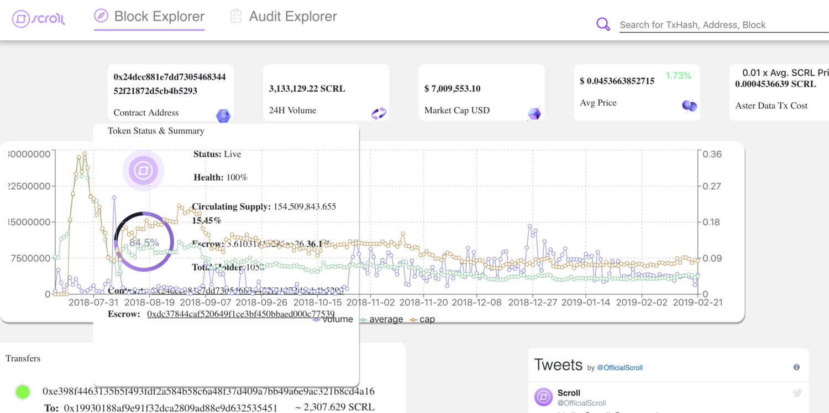The height and width of the screenshot is (413, 829).
Task: Click the ~ 2,307.629 SCRL transfer amount
Action: (x=335, y=407)
